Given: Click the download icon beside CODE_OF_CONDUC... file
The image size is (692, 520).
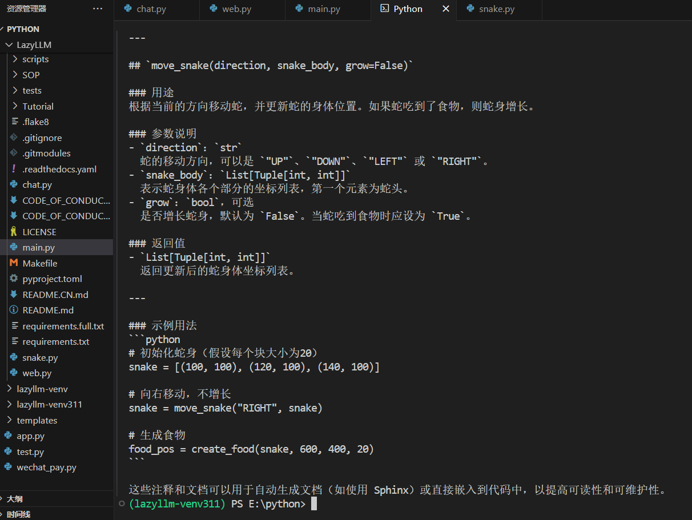Looking at the screenshot, I should [15, 200].
